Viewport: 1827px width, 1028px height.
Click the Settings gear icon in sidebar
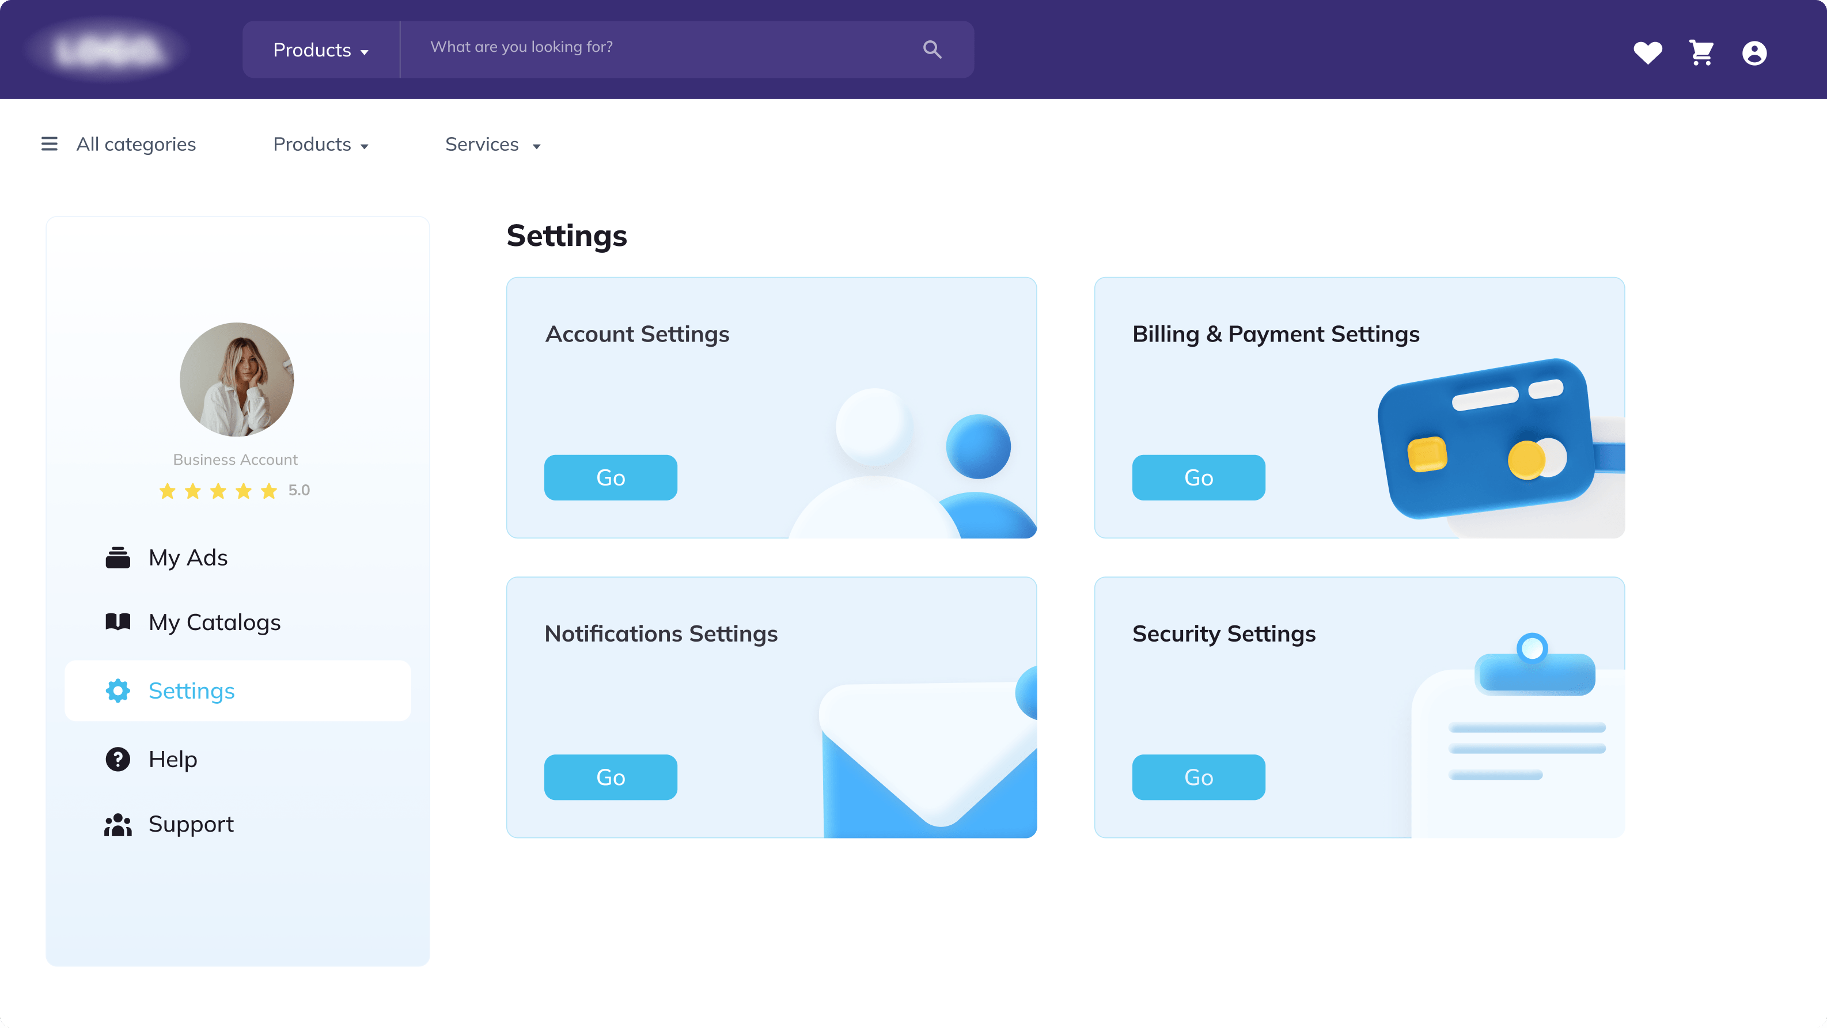(117, 691)
